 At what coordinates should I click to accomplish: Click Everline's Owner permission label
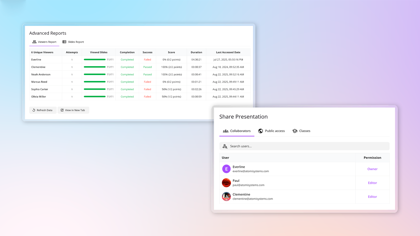[372, 169]
